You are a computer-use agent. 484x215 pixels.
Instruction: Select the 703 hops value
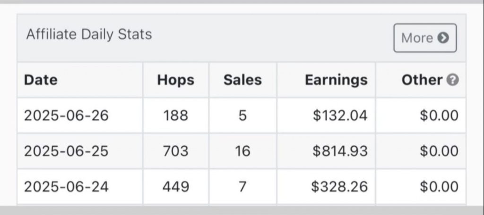pyautogui.click(x=176, y=151)
